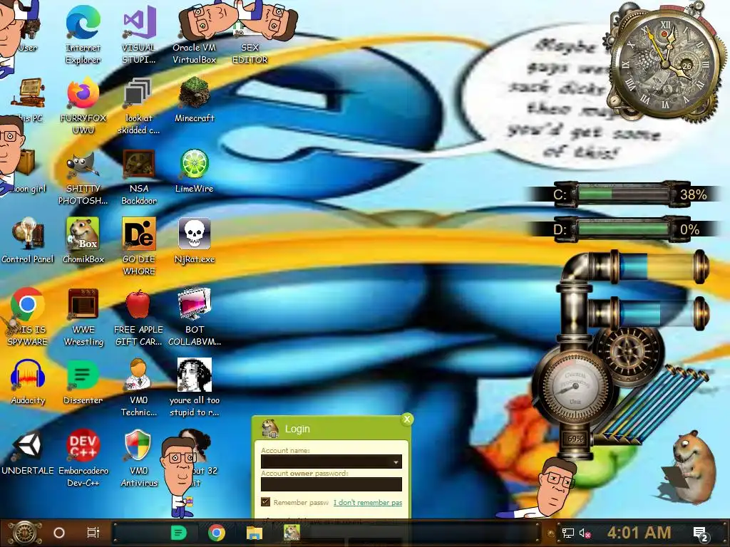The image size is (730, 547).
Task: Click the CPU gauge dial gadget
Action: (575, 386)
